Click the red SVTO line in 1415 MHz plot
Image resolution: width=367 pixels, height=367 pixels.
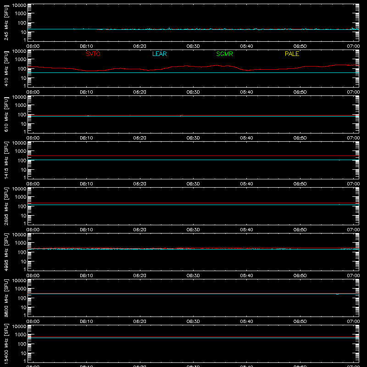(x=193, y=156)
